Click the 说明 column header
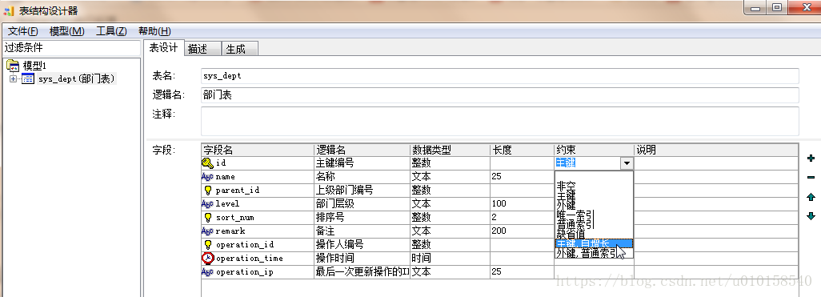Viewport: 821px width, 297px height. click(715, 150)
